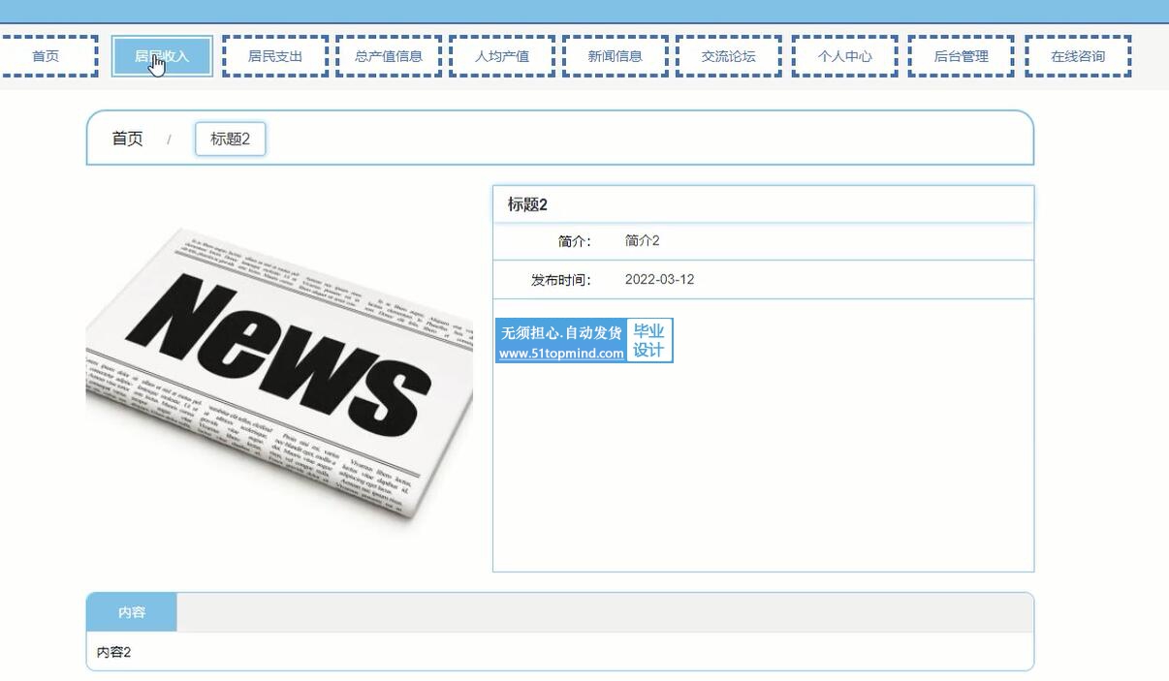Click the 简介: label

[x=575, y=241]
